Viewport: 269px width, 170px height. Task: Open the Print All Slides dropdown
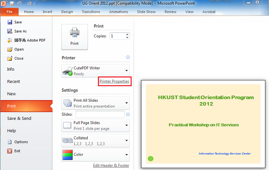coord(126,103)
